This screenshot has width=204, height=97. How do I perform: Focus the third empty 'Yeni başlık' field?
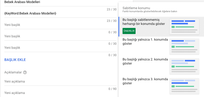pyautogui.click(x=60, y=48)
